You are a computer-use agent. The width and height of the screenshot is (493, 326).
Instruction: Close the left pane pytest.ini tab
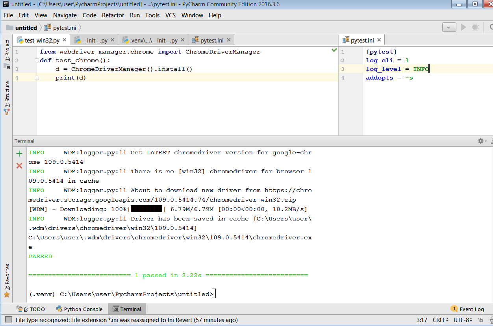tap(229, 40)
